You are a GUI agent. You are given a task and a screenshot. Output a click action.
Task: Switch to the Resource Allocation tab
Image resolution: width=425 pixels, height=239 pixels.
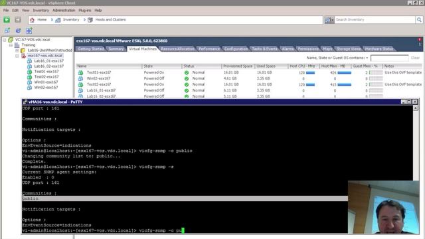(x=177, y=48)
